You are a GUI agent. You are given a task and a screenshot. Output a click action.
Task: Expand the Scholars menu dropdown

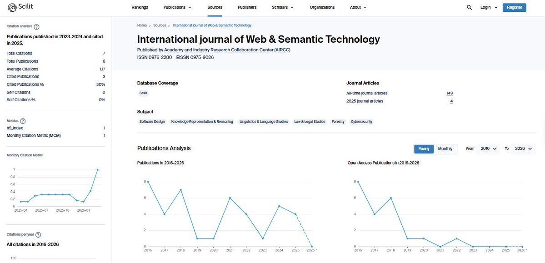pyautogui.click(x=283, y=7)
